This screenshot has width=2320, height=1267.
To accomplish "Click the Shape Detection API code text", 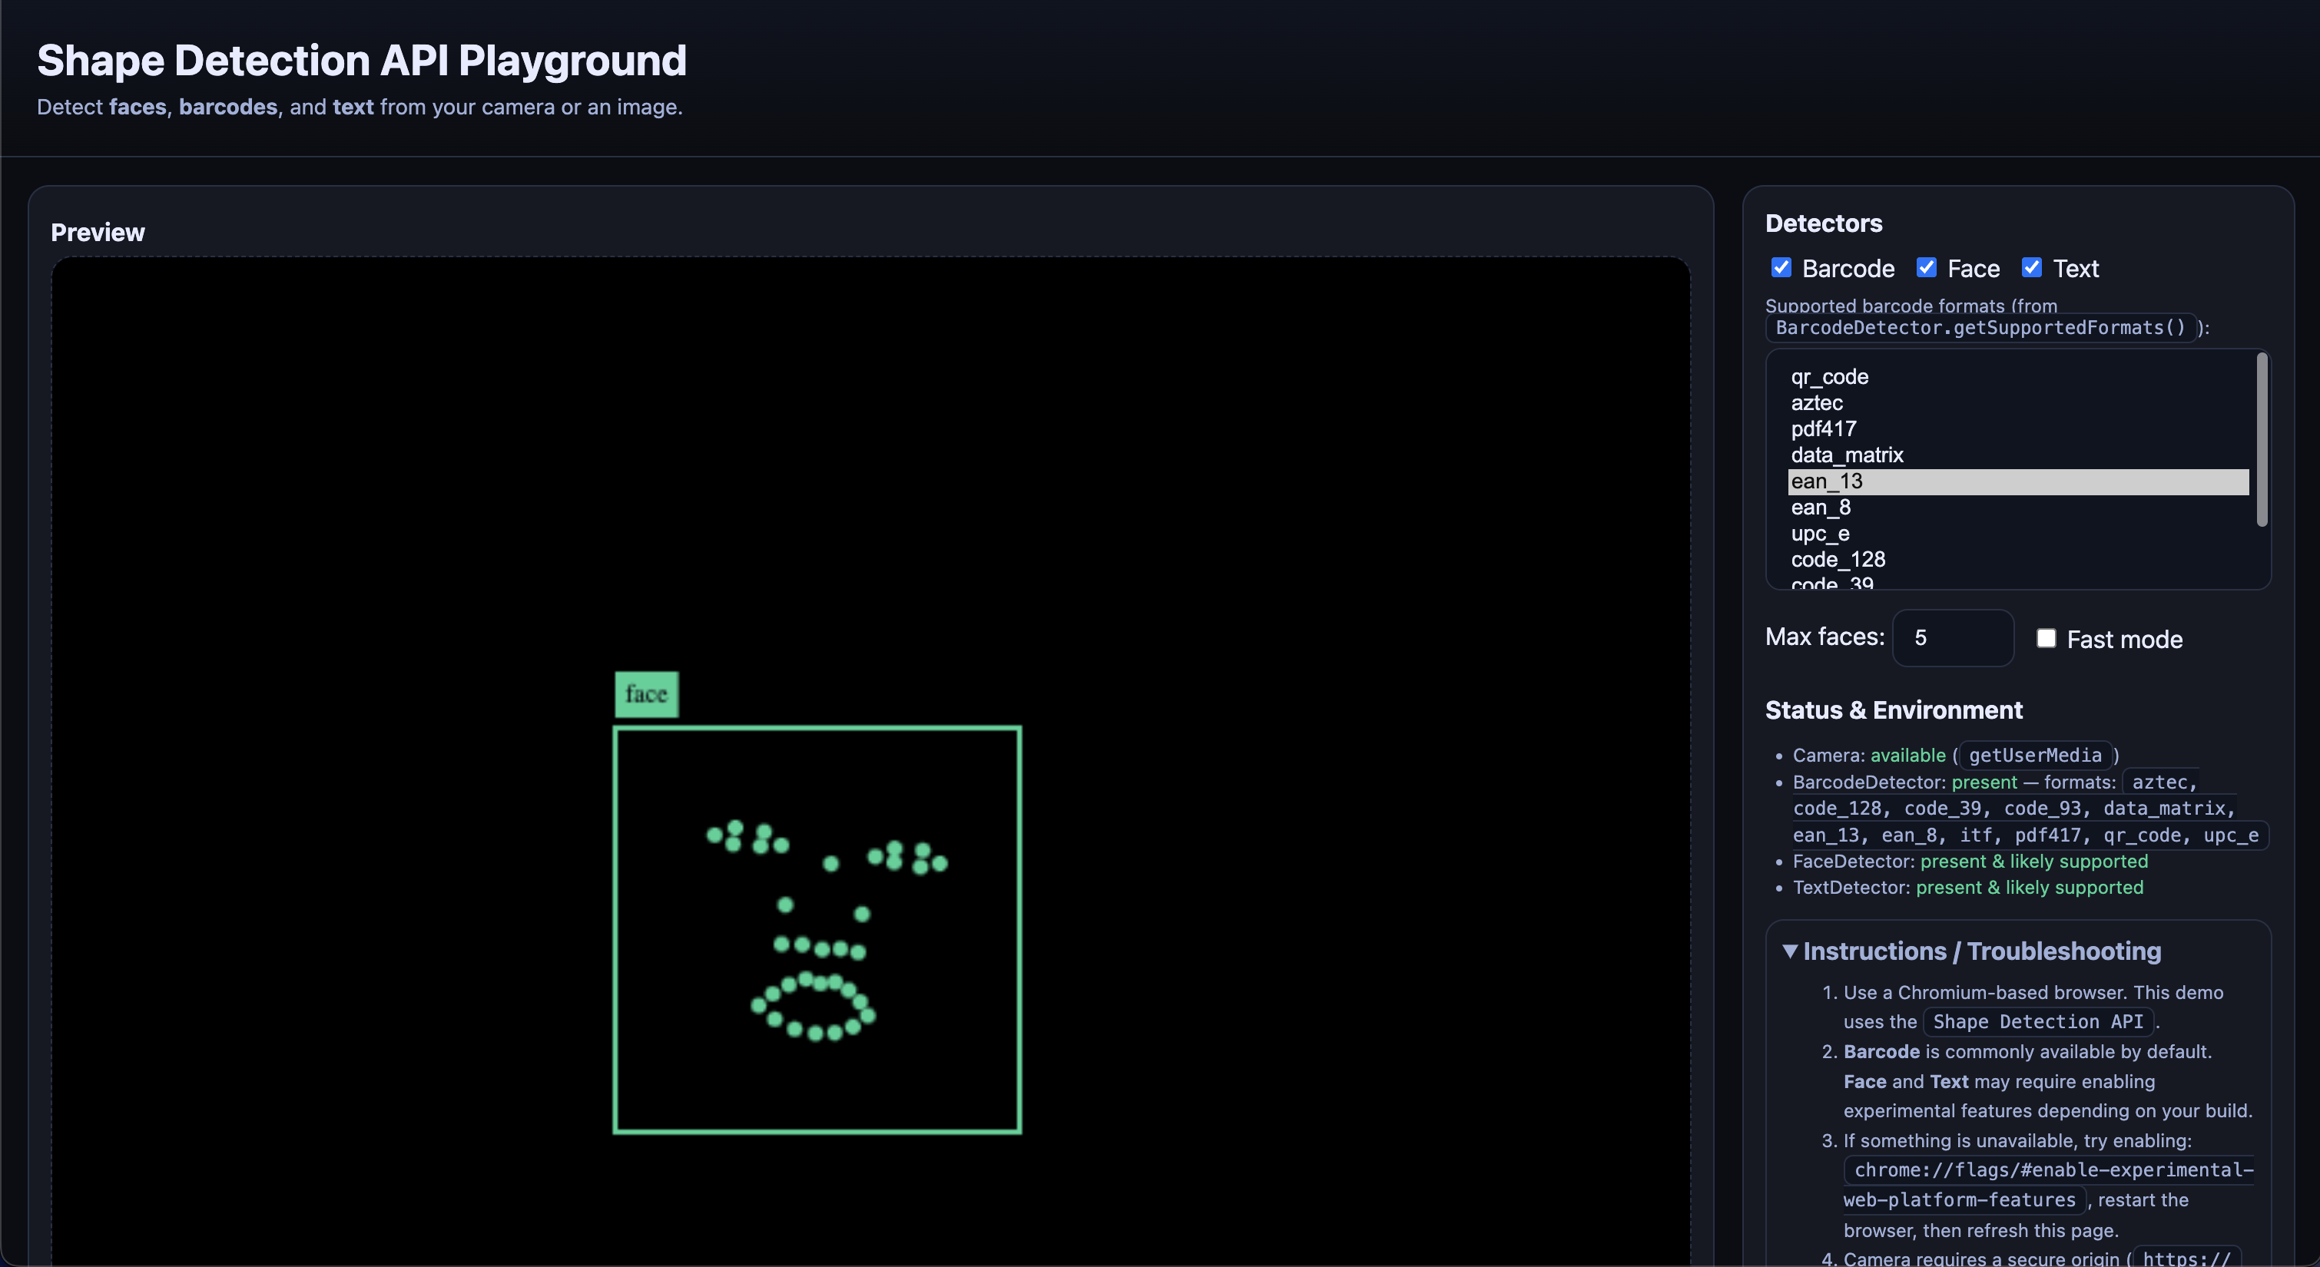I will [x=2039, y=1021].
